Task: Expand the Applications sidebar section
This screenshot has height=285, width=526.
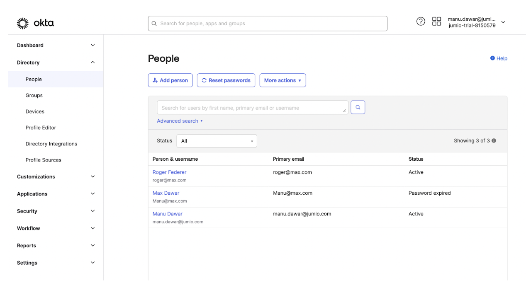Action: [x=93, y=194]
